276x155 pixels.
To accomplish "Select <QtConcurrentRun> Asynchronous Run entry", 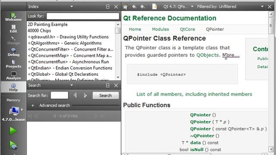I will click(69, 62).
